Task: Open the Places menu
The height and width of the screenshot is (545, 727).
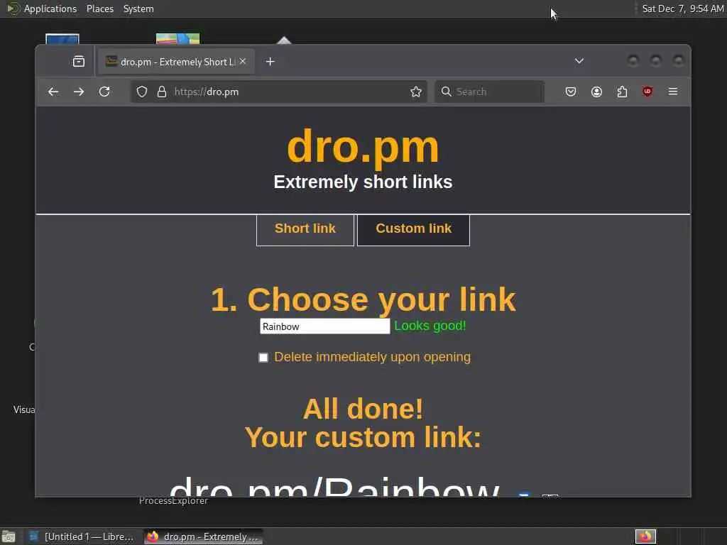Action: (100, 9)
